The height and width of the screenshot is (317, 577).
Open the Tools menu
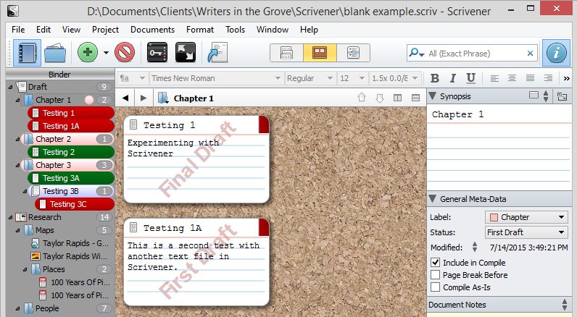235,30
